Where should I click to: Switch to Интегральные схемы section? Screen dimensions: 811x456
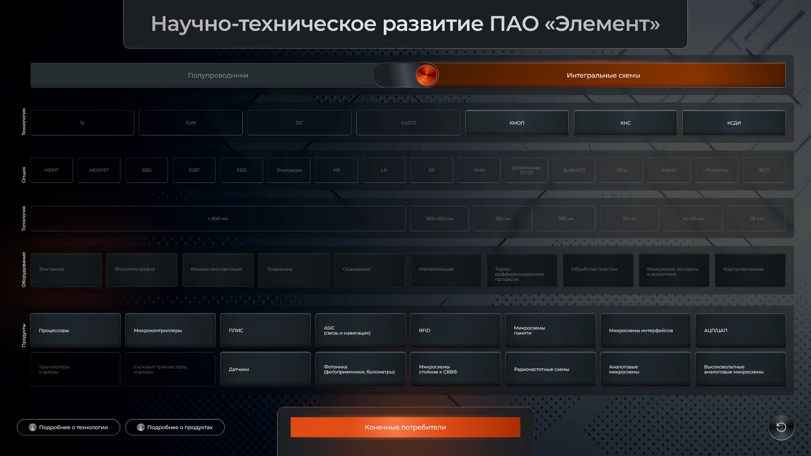pyautogui.click(x=603, y=75)
